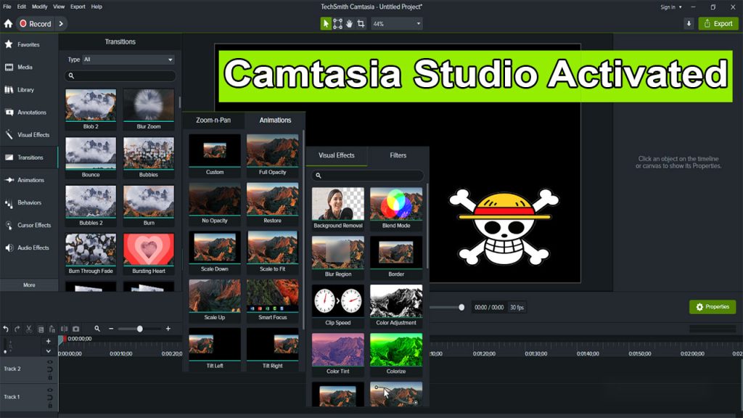
Task: Click the timeline zoom slider handle
Action: coord(140,329)
